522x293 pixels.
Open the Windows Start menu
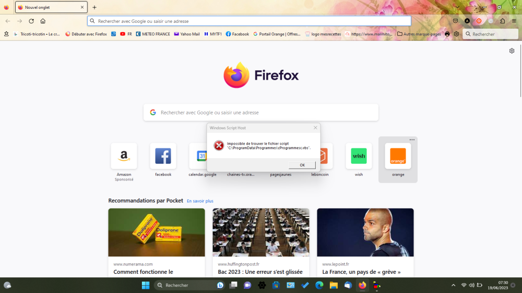pyautogui.click(x=146, y=285)
